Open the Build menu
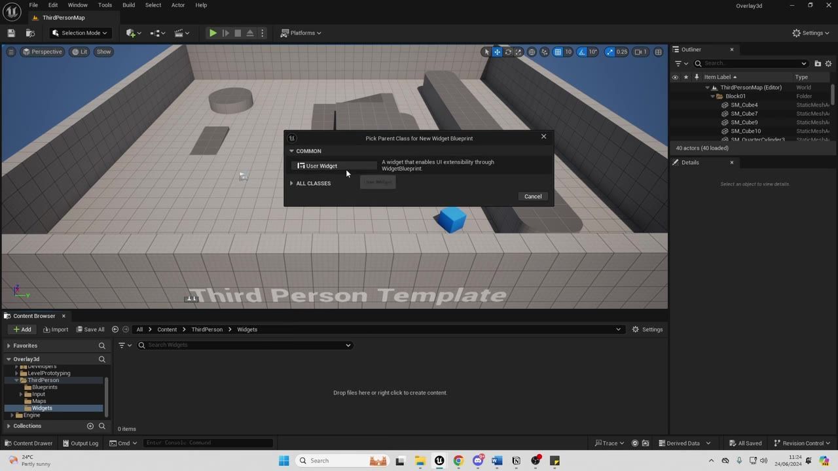The height and width of the screenshot is (471, 838). [128, 5]
